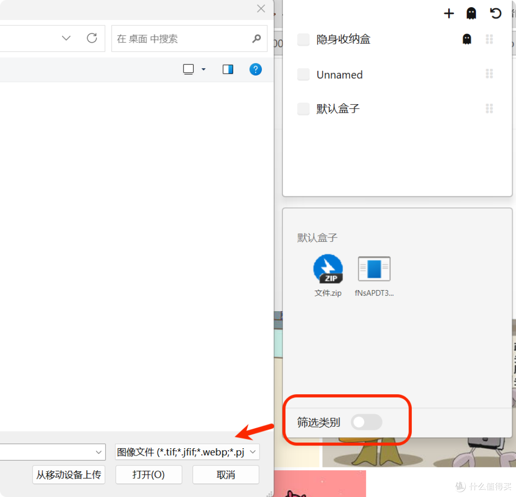Check the Unnamed box checkbox
Screen dimensions: 516x497
tap(303, 75)
